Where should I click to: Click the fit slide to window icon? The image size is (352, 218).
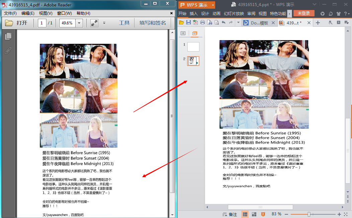(x=346, y=214)
